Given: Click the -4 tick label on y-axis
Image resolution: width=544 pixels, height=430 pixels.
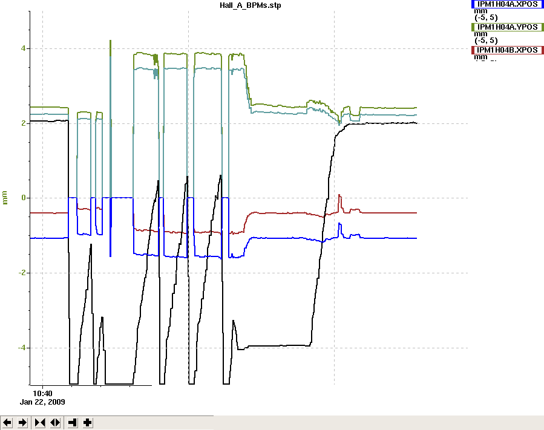Looking at the screenshot, I should (x=22, y=348).
